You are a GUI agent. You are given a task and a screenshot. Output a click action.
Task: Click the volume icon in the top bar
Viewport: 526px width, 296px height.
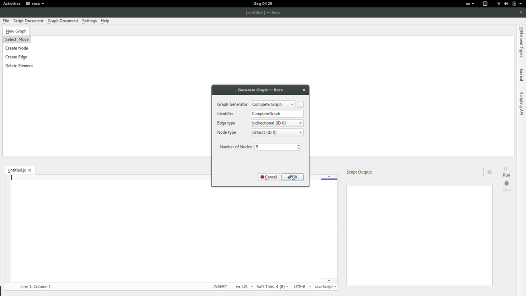(x=506, y=4)
